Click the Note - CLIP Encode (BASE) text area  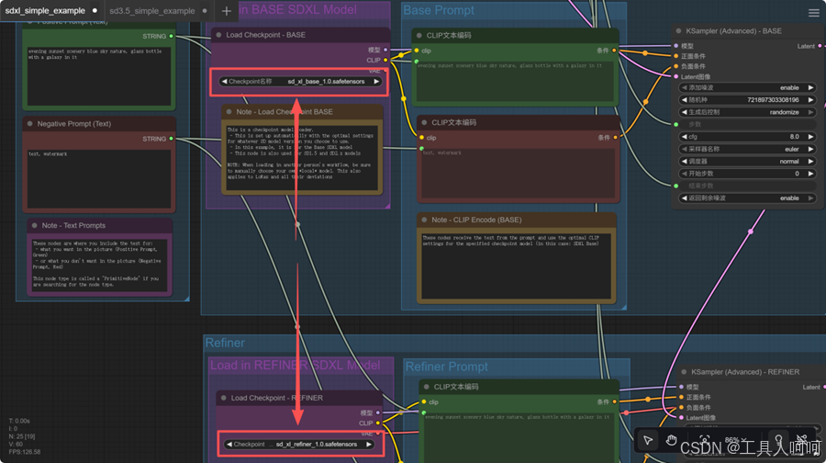[516, 265]
